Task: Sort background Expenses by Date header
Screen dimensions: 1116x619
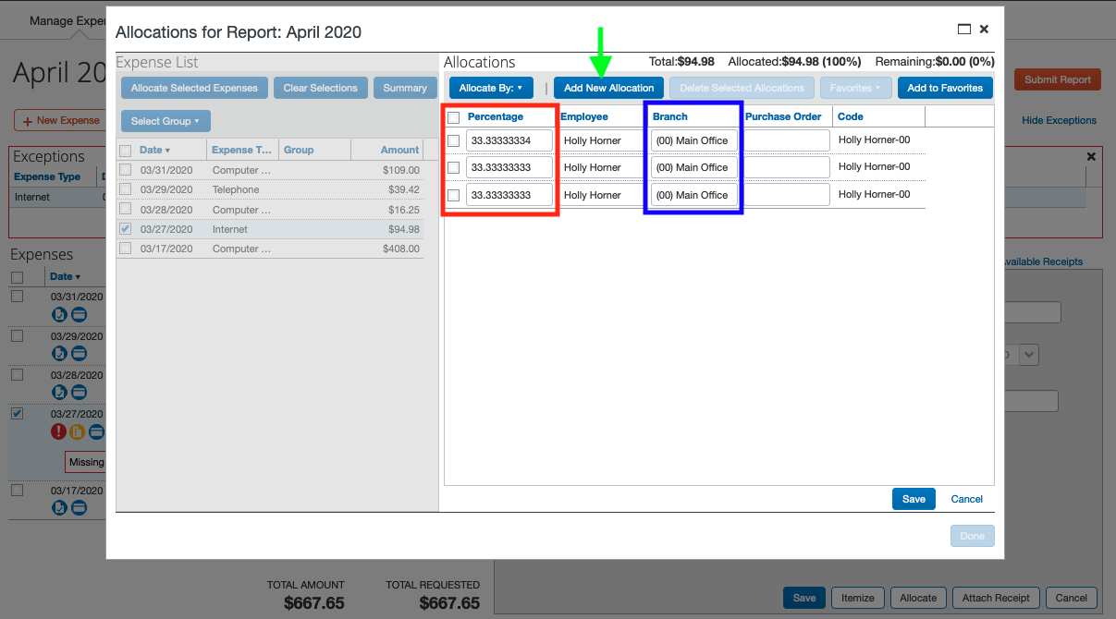Action: coord(65,276)
